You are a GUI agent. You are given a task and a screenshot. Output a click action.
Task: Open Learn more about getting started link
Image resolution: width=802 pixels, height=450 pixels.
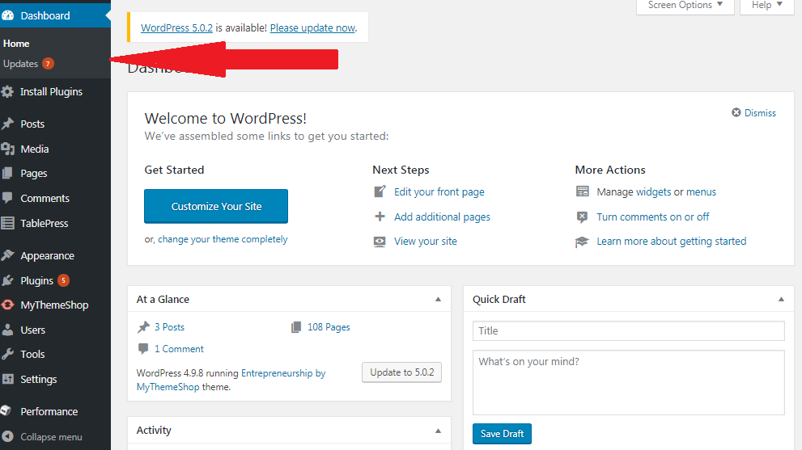coord(671,241)
